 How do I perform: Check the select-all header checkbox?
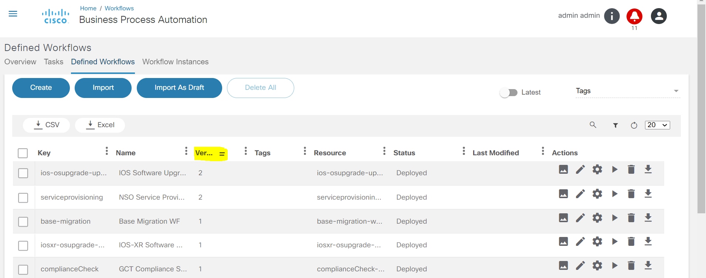pos(23,153)
